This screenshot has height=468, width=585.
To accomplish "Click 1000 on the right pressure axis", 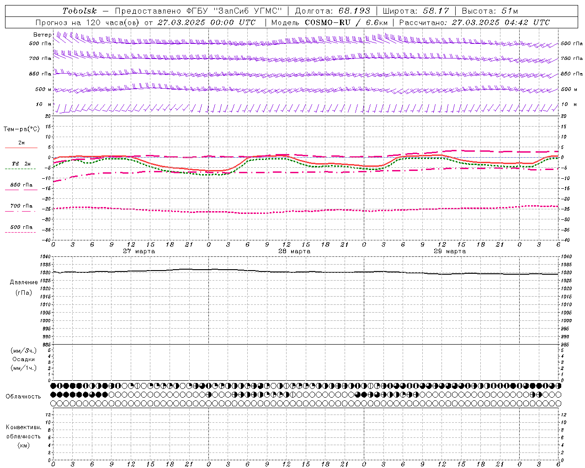I will pos(566,321).
